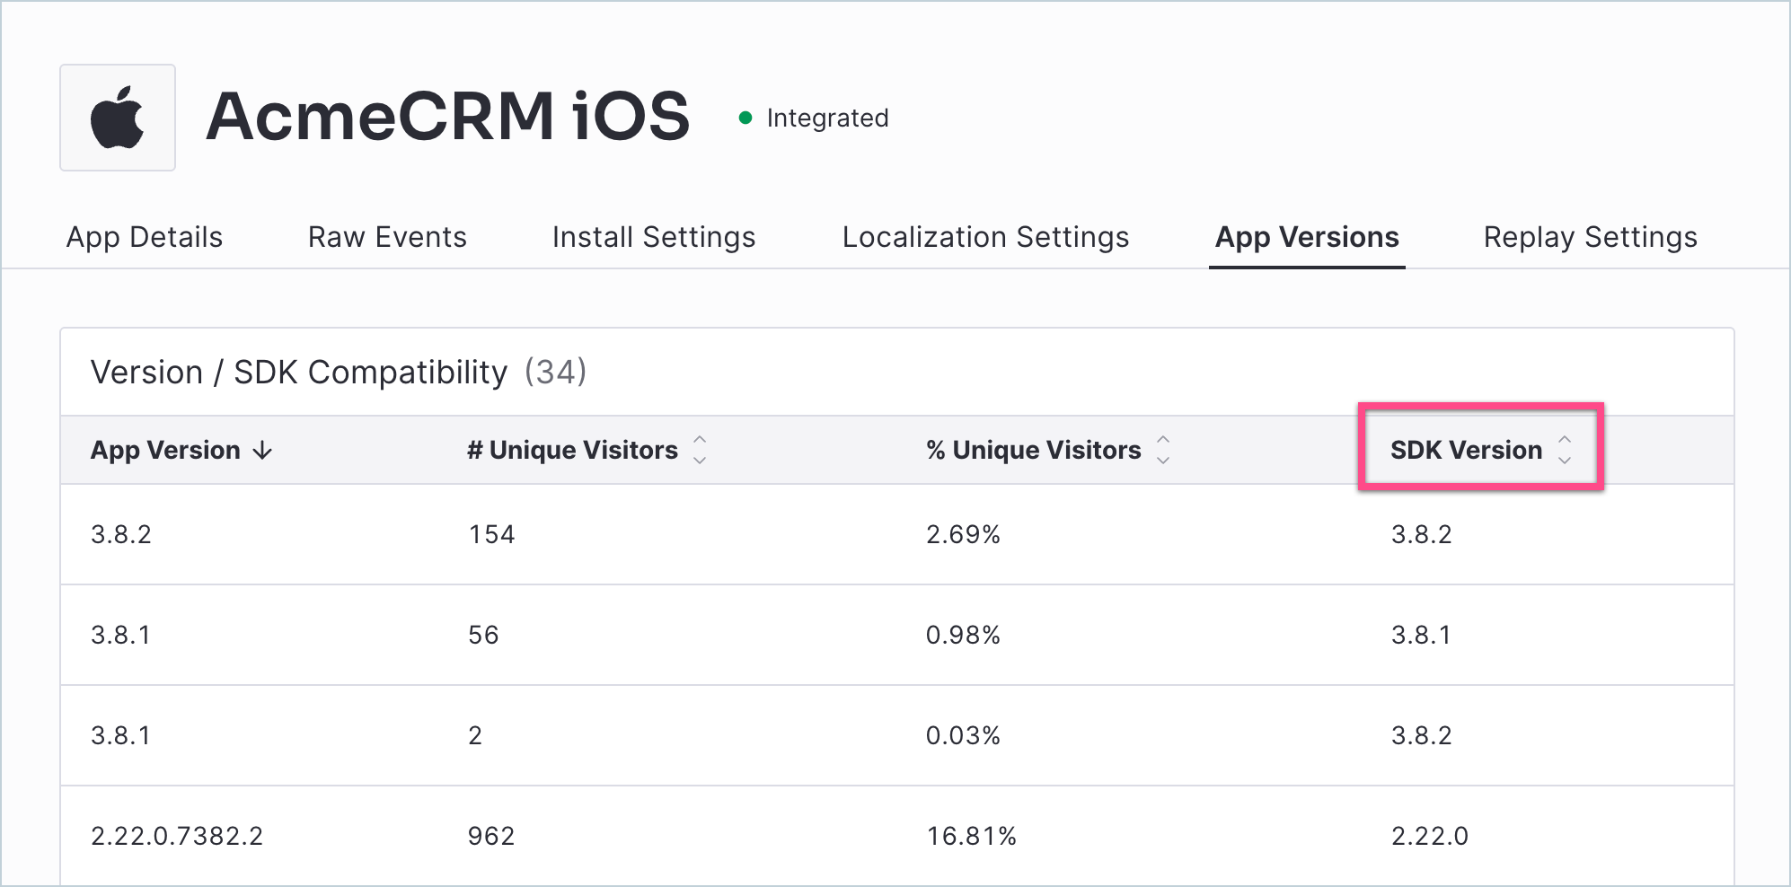Open Install Settings tab

click(x=654, y=237)
